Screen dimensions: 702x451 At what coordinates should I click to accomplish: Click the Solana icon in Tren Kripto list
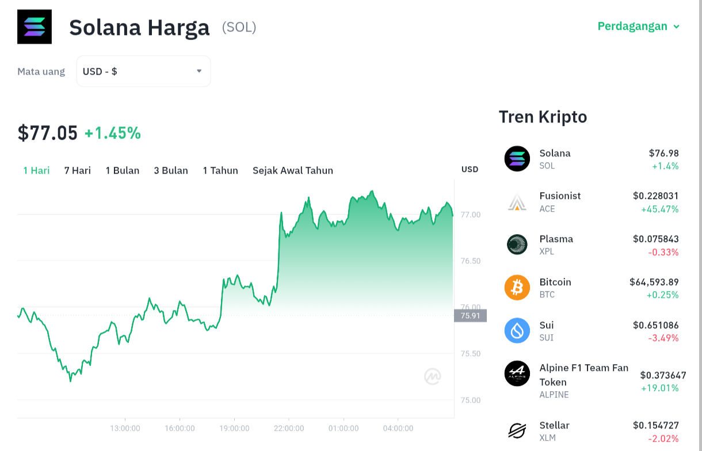point(517,159)
